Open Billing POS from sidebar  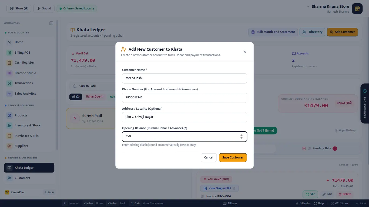pos(30,53)
